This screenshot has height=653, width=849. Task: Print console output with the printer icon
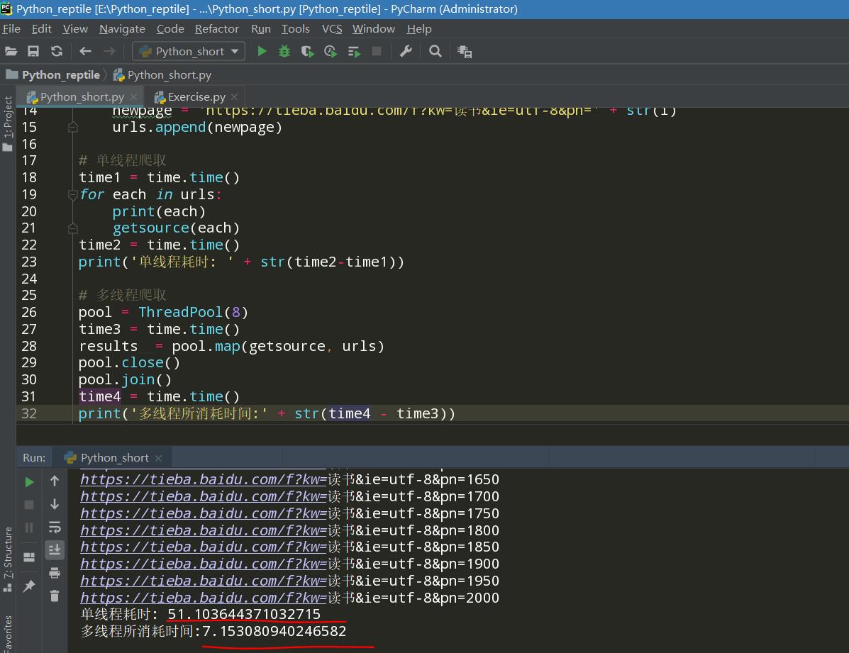(55, 572)
